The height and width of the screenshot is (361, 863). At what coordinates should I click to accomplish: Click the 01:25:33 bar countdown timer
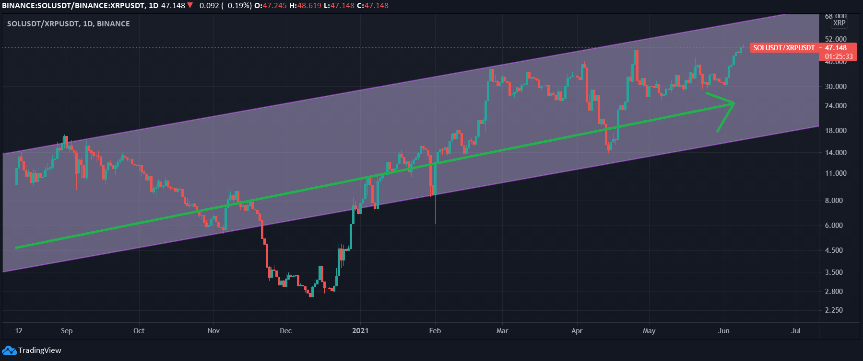[x=839, y=56]
